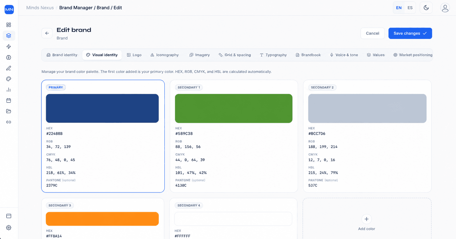Open the link chain sidebar icon
Viewport: 456px width, 239px height.
(x=9, y=122)
